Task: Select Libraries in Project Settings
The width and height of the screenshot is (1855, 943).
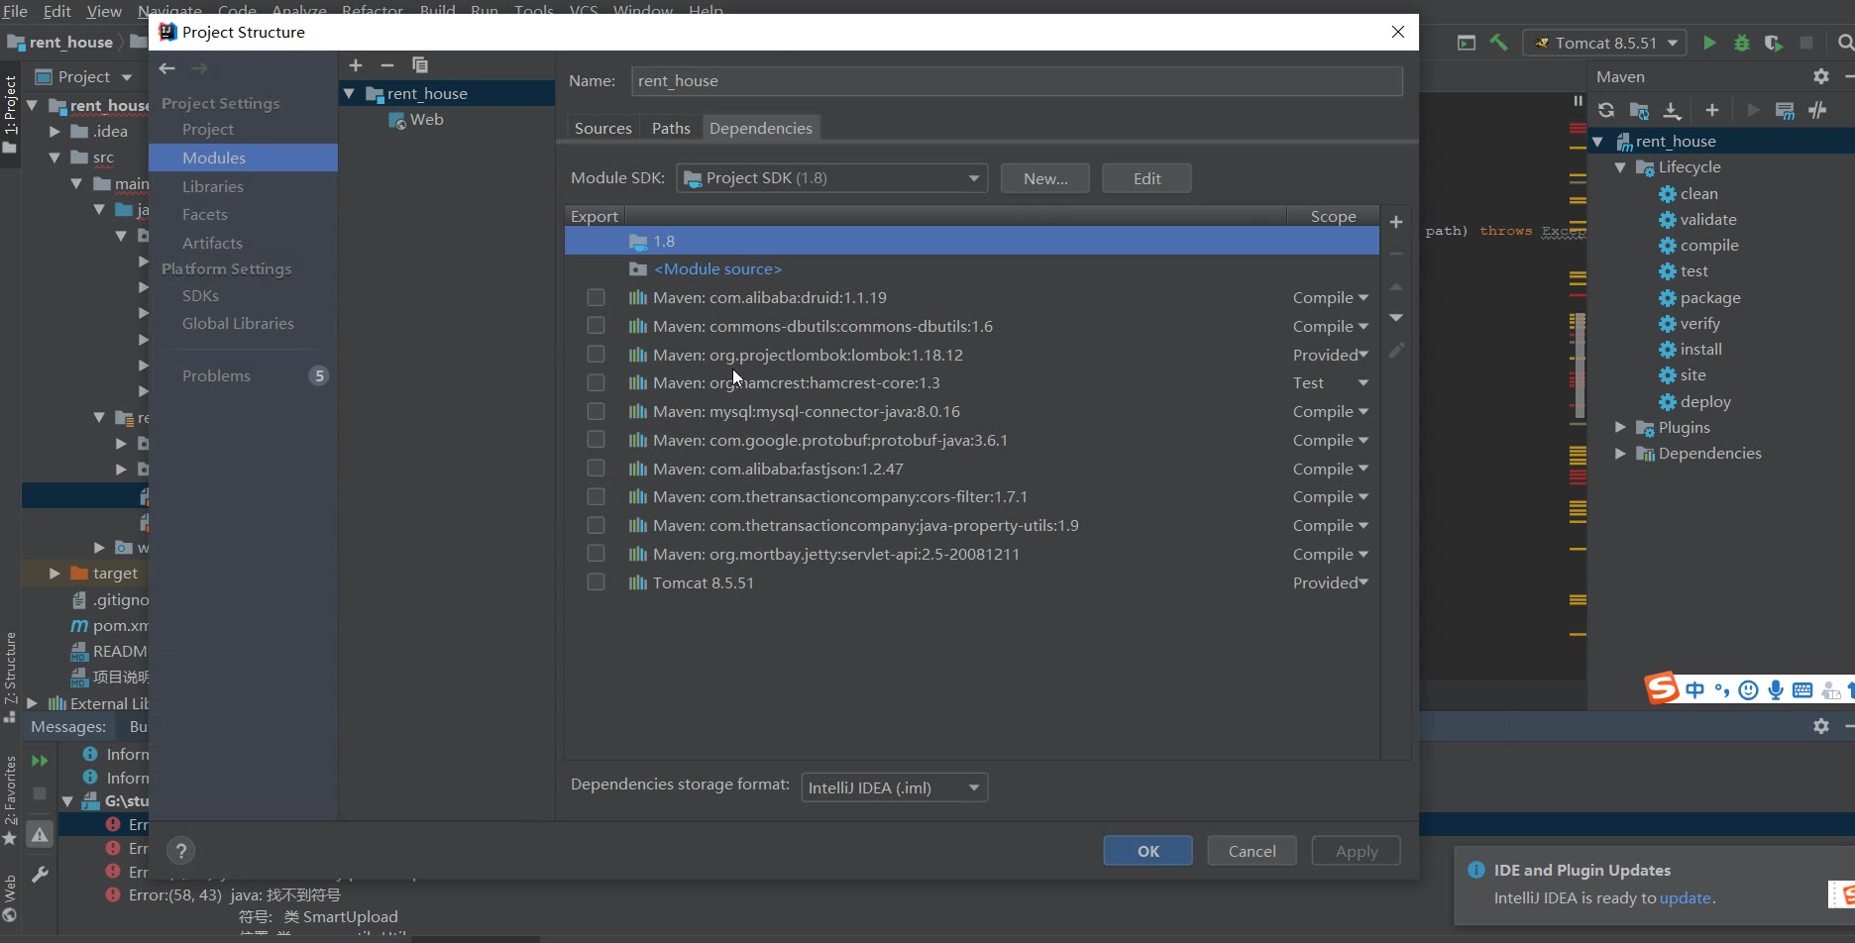Action: 212,186
